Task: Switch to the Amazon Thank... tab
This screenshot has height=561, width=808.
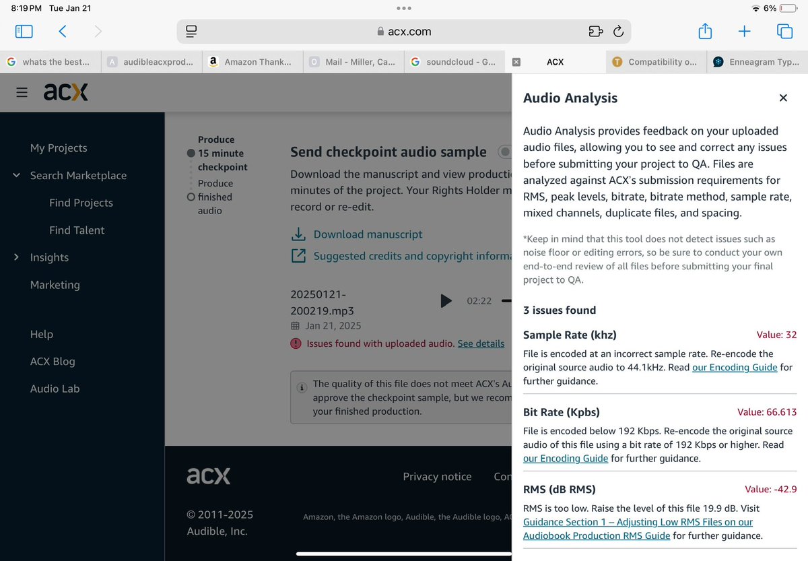Action: tap(252, 61)
